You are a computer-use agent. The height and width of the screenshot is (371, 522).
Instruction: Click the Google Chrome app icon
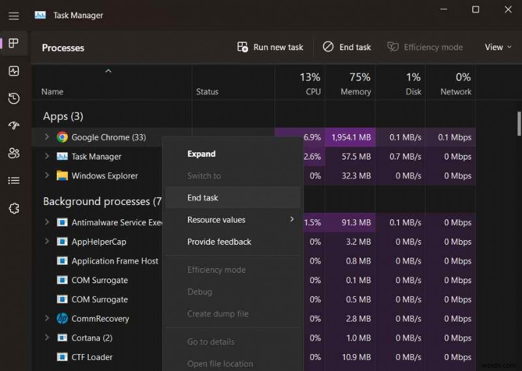pyautogui.click(x=62, y=137)
